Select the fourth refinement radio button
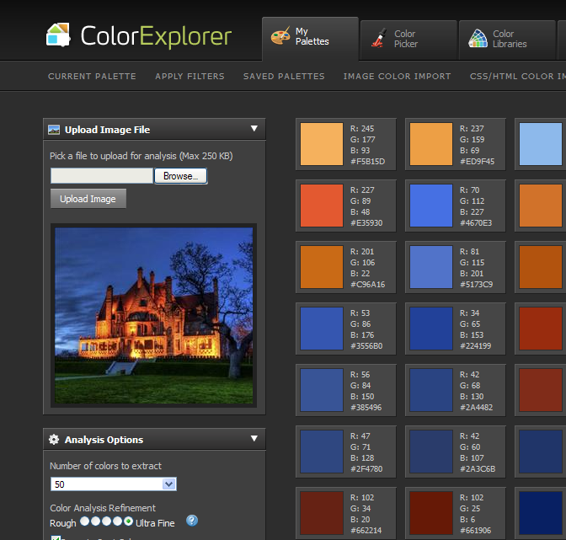The height and width of the screenshot is (540, 566). tap(117, 521)
